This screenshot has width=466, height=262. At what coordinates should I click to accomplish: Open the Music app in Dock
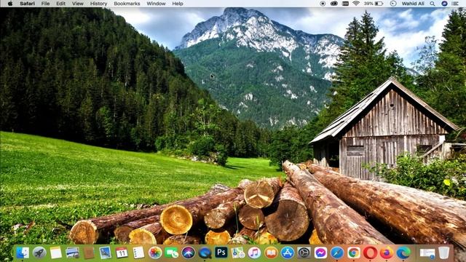click(x=254, y=253)
